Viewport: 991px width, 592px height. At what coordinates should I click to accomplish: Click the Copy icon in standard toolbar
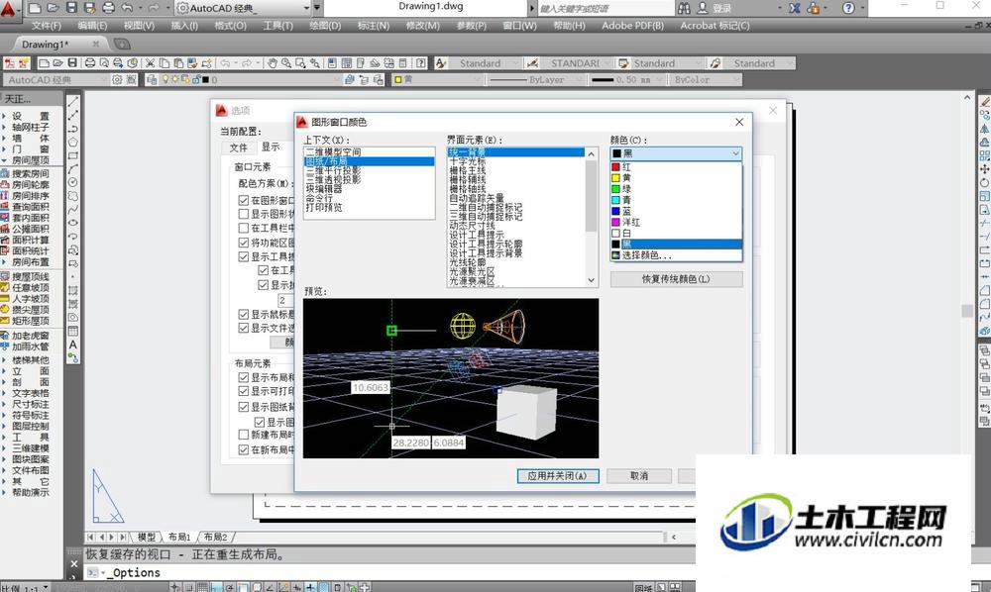(x=165, y=63)
